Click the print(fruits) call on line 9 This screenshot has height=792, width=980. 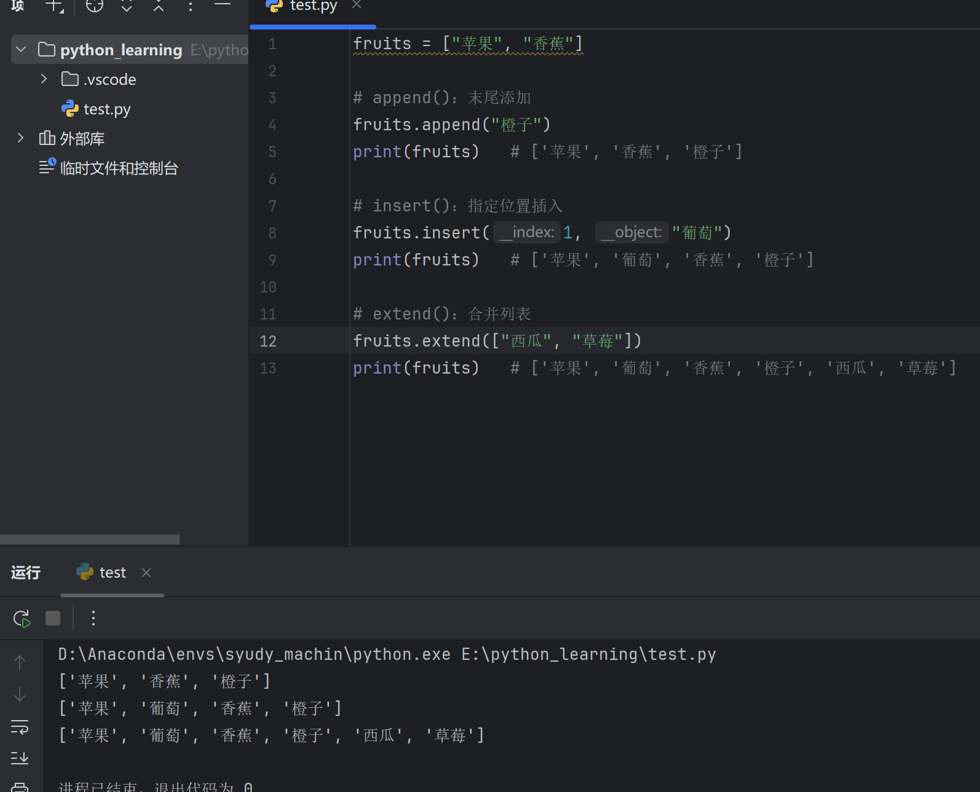416,260
